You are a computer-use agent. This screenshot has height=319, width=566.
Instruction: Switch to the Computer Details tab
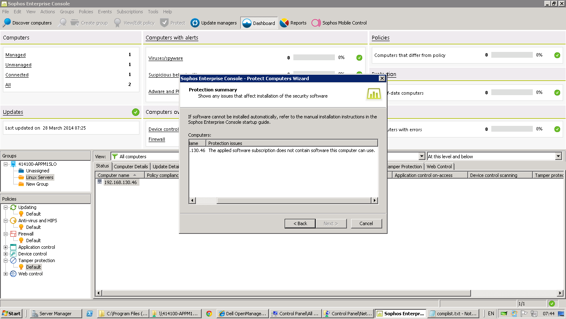click(x=131, y=167)
